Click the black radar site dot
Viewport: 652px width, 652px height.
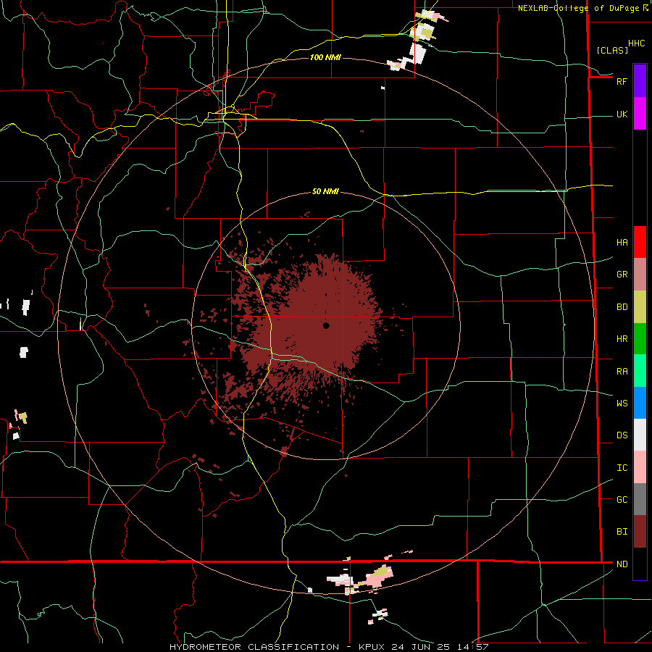[x=326, y=325]
